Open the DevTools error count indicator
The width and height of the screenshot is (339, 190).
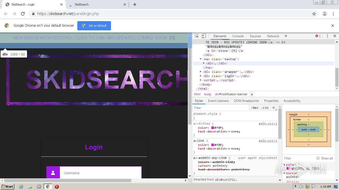[x=318, y=36]
